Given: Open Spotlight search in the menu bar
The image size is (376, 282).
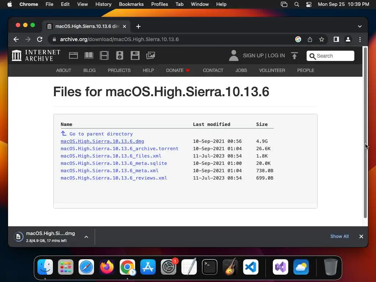Looking at the screenshot, I should 297,4.
